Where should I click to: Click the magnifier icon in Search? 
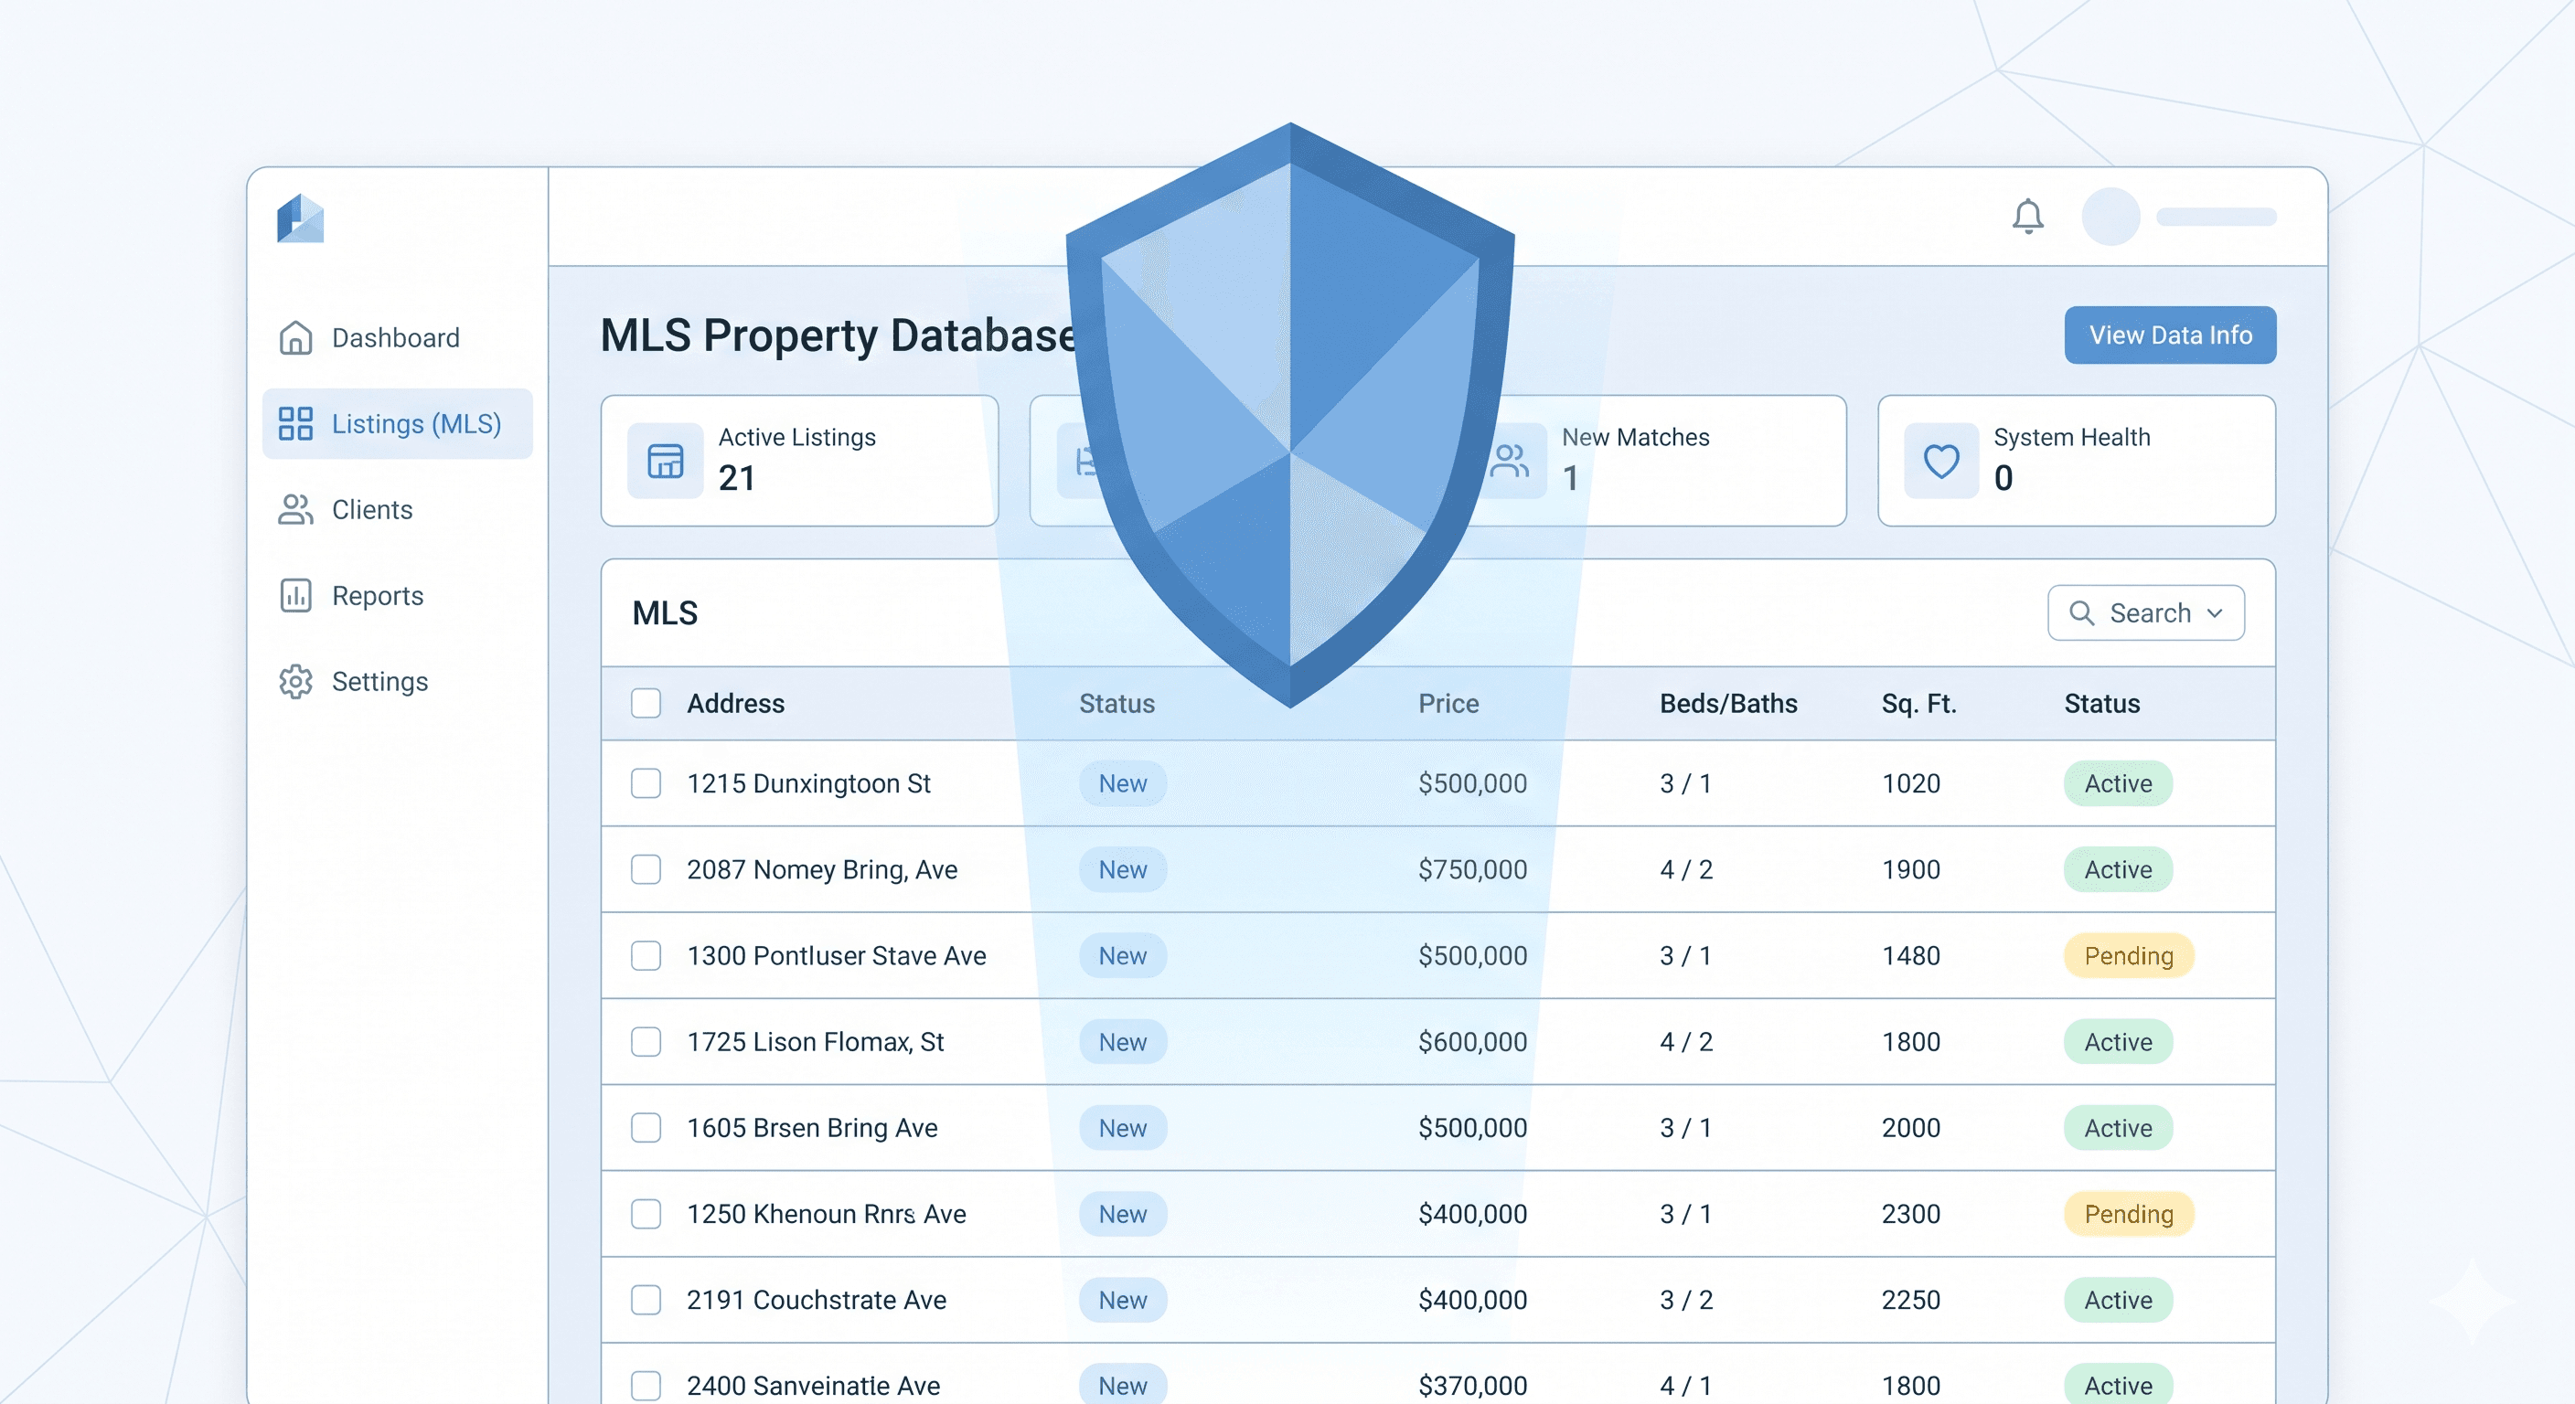[2081, 612]
